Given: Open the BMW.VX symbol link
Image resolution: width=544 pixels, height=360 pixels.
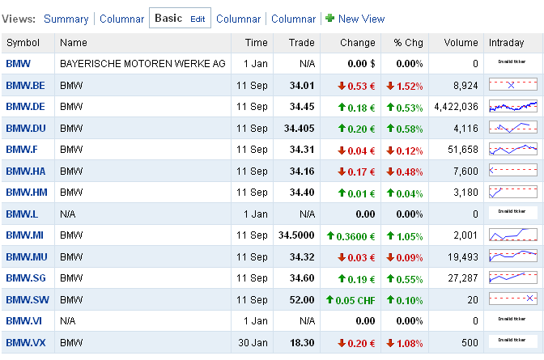Looking at the screenshot, I should coord(26,343).
